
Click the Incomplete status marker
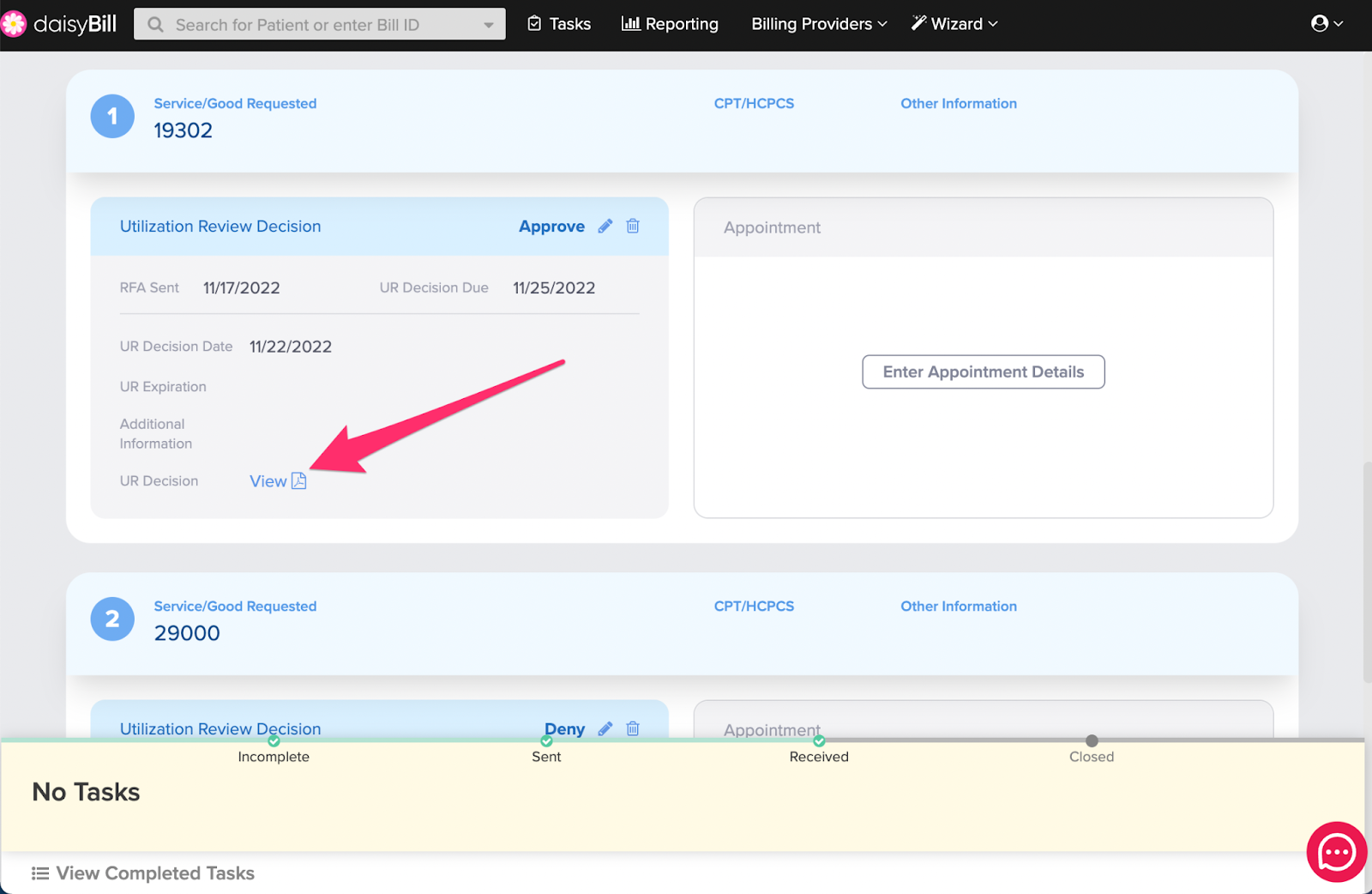pyautogui.click(x=274, y=740)
